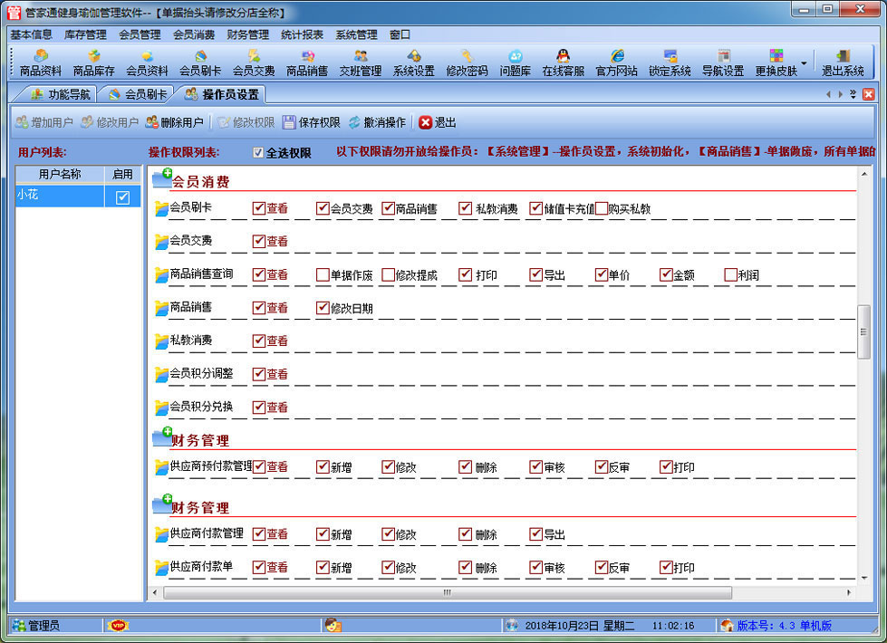Click the 保存权限 button

click(x=311, y=122)
